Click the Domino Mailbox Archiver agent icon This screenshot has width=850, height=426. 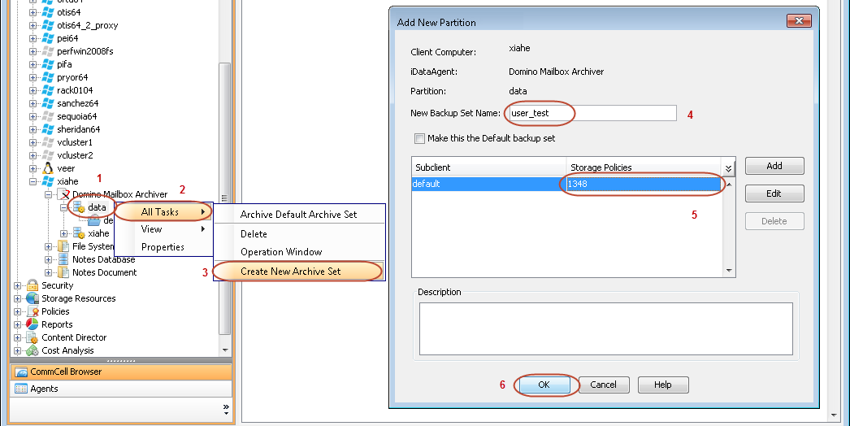63,194
